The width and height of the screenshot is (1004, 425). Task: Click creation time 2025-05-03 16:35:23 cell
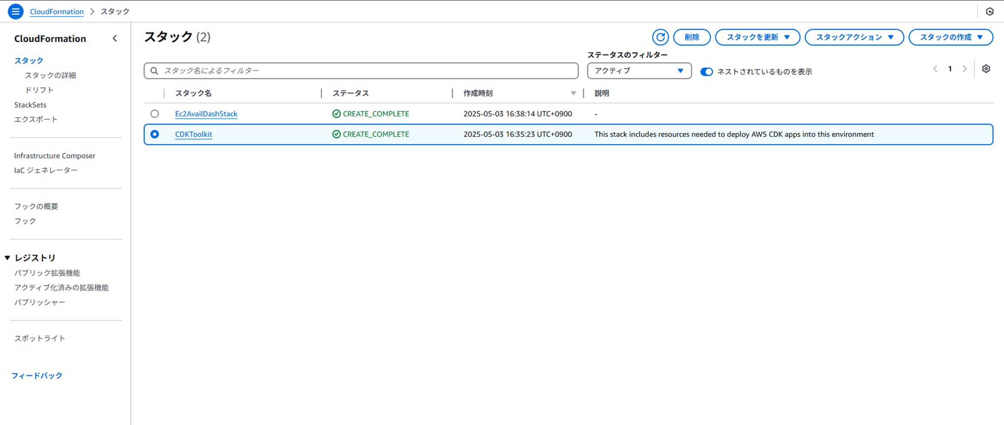coord(518,134)
